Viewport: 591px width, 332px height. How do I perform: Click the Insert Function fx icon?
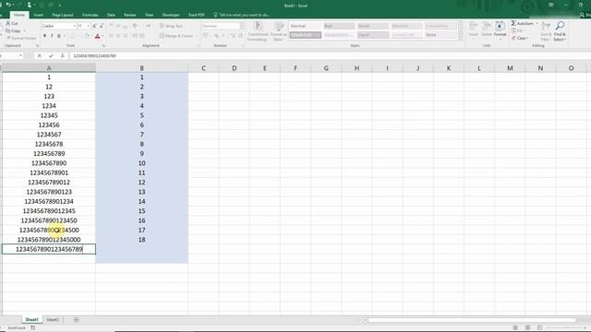63,55
